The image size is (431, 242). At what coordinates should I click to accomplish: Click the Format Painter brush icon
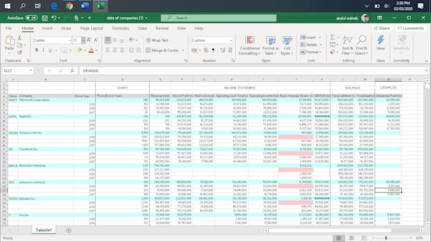[20, 52]
